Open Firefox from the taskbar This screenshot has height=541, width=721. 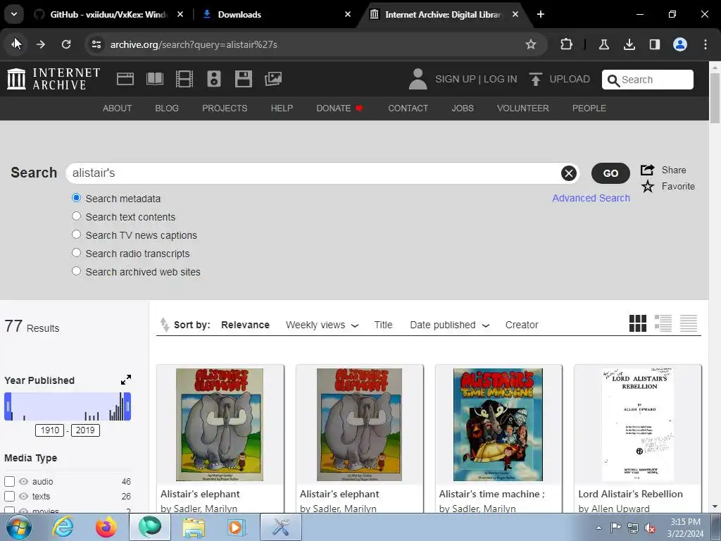pos(106,527)
